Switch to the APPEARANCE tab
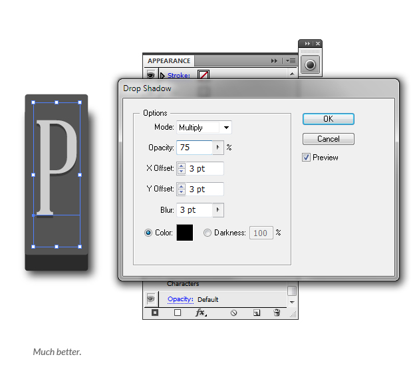 click(169, 61)
